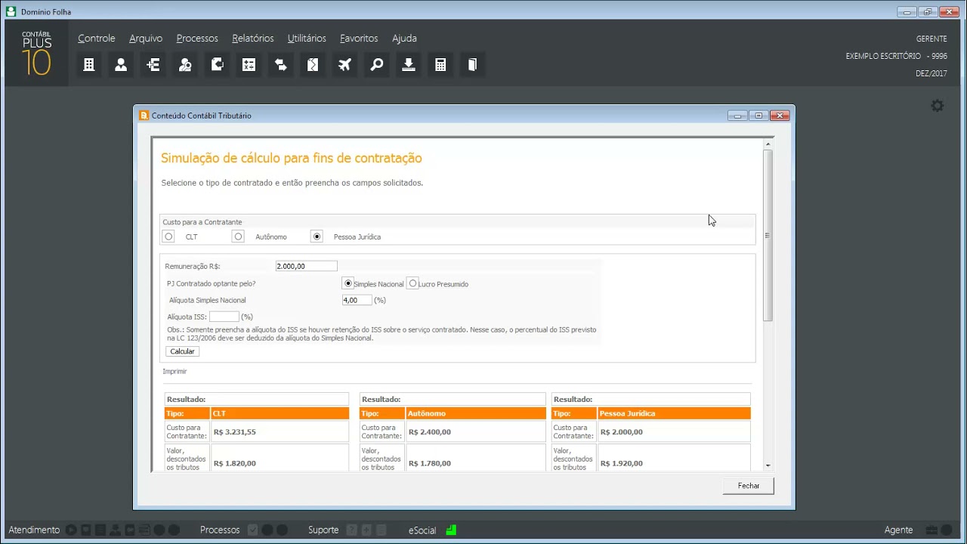Image resolution: width=967 pixels, height=544 pixels.
Task: Open the Favoritos menu
Action: coord(359,39)
